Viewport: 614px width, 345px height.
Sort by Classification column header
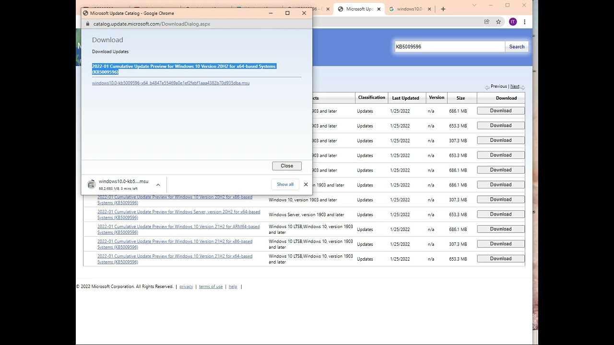371,98
